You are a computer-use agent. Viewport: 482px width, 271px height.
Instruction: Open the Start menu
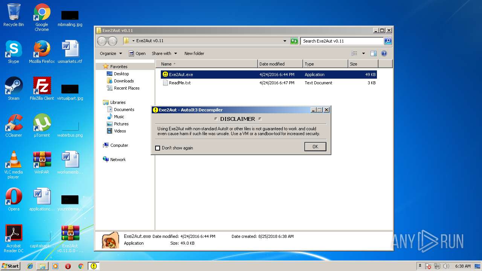click(x=11, y=266)
